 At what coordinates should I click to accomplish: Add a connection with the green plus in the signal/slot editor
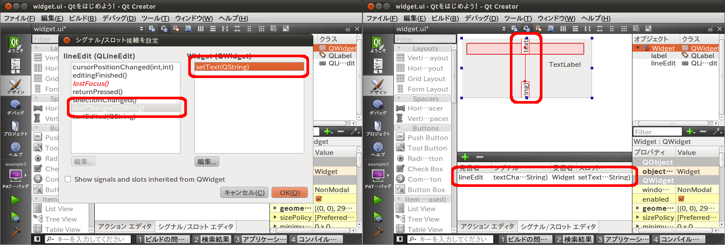pos(465,157)
